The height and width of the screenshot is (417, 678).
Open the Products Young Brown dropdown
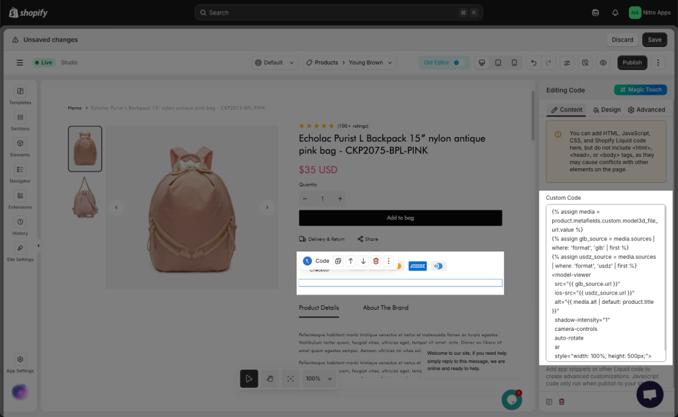[x=350, y=63]
